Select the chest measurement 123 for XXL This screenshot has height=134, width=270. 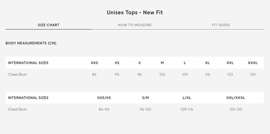click(x=230, y=74)
